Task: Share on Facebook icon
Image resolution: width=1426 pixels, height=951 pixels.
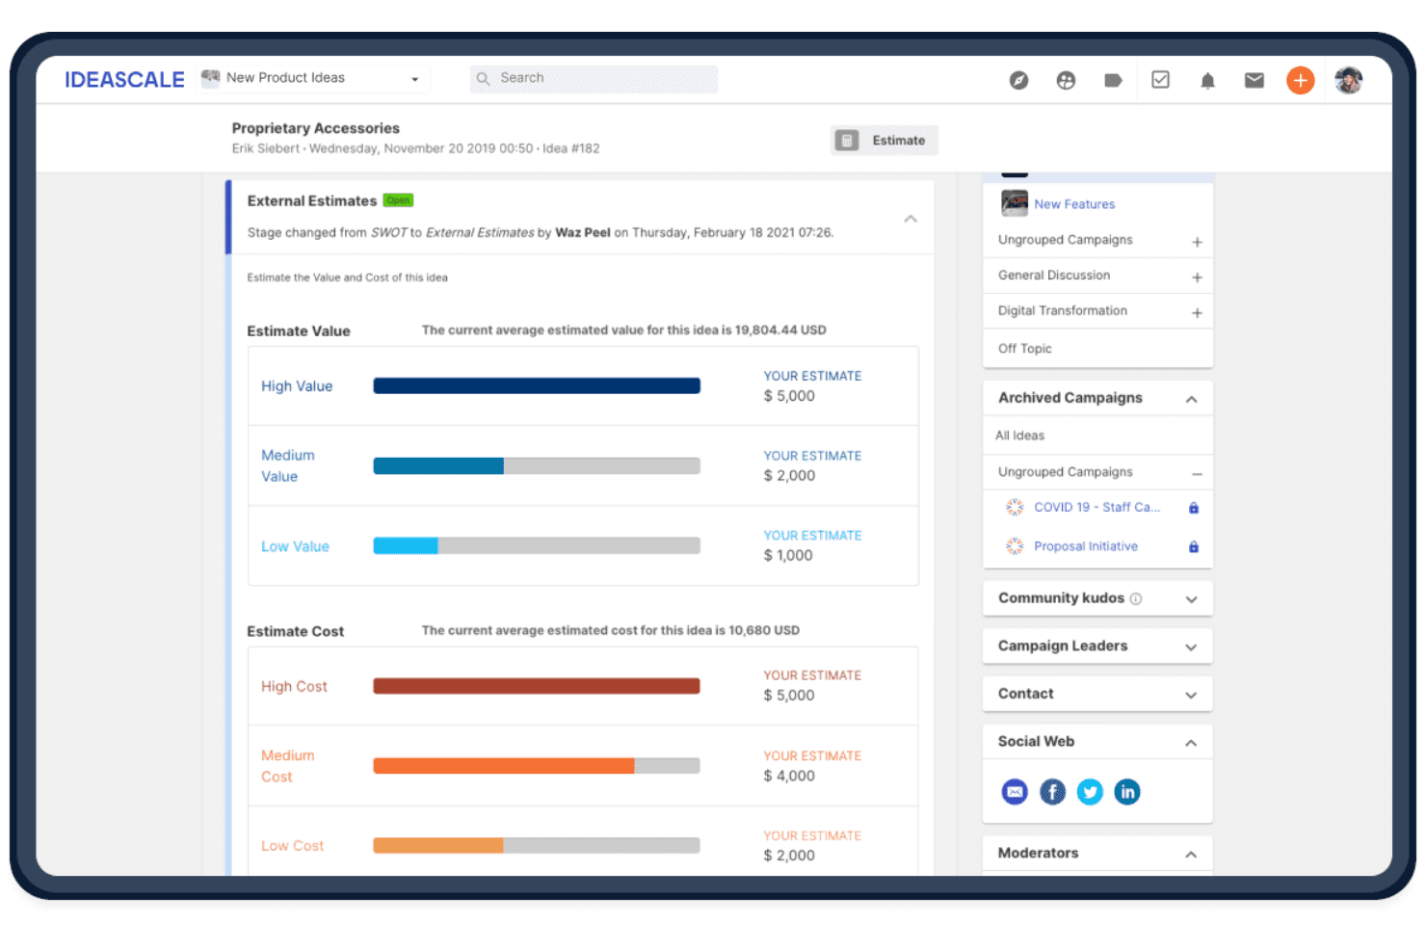Action: (x=1052, y=792)
